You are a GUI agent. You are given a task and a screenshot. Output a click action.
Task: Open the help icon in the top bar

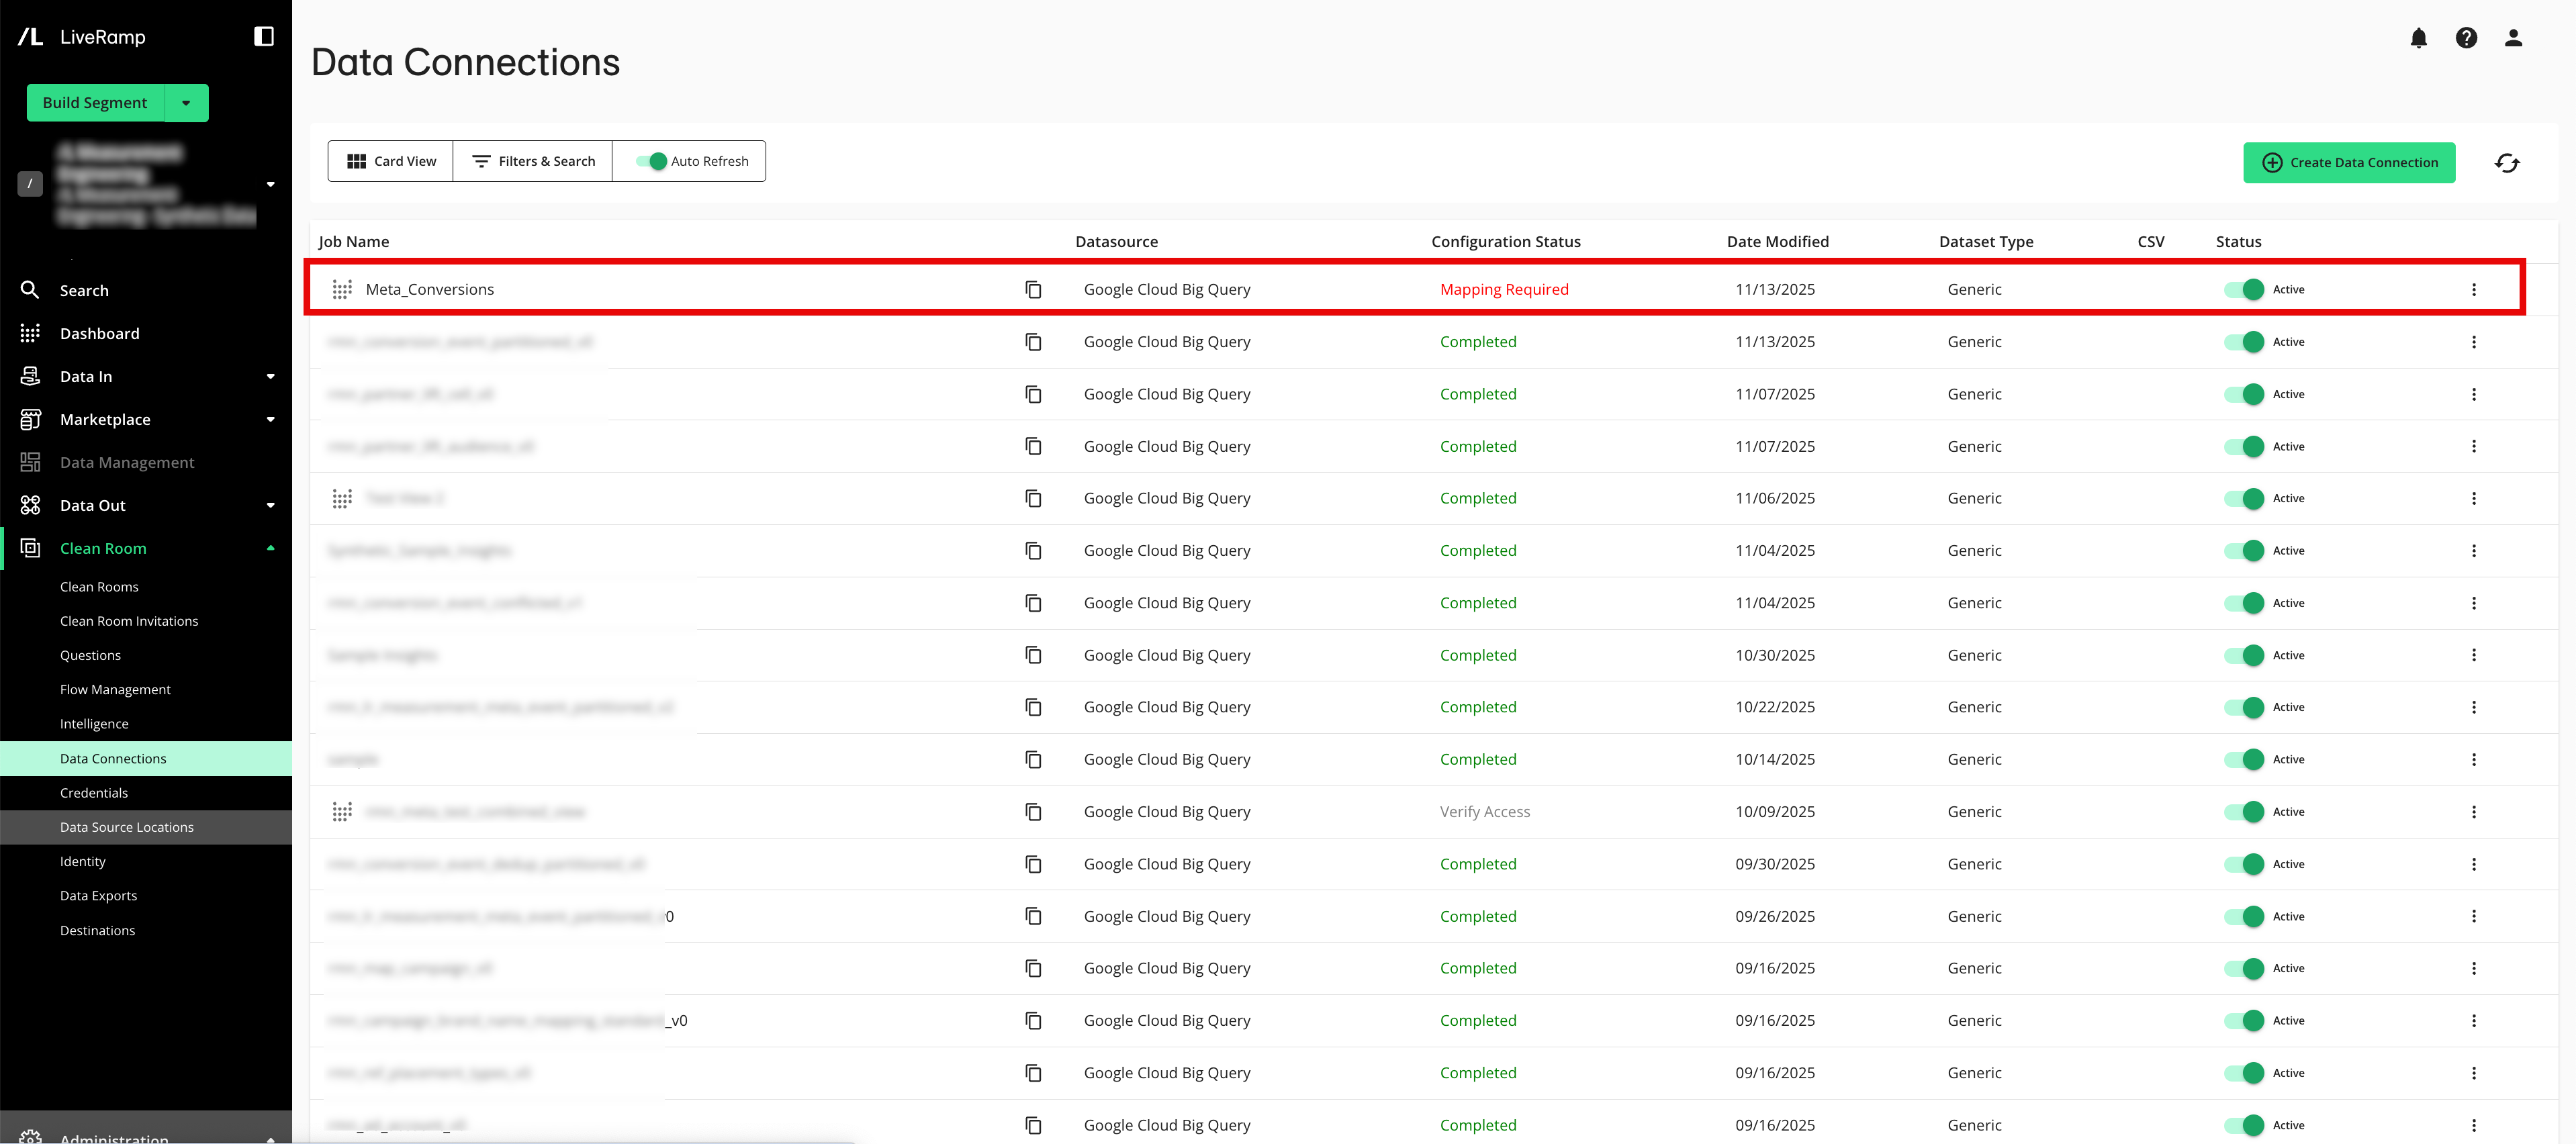[x=2467, y=38]
